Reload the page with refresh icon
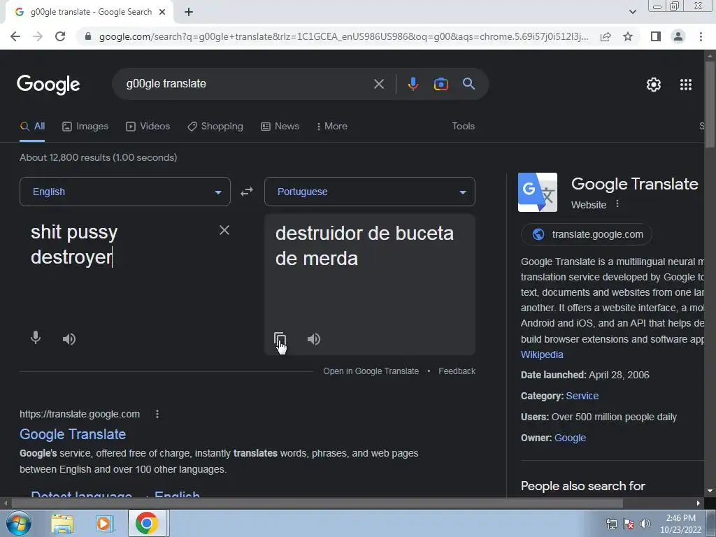 60,36
